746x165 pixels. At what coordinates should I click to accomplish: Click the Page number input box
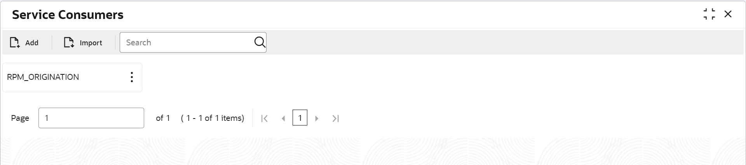(x=91, y=118)
